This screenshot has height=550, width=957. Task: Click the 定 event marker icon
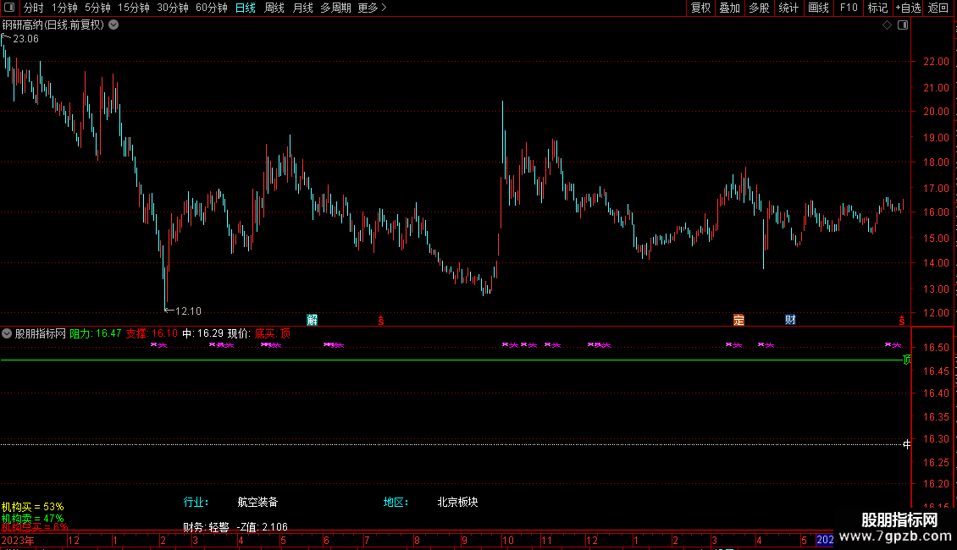tap(738, 320)
